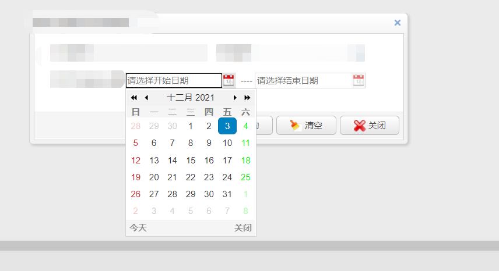This screenshot has width=499, height=271.
Task: Pick date 13 in the calendar
Action: pos(154,161)
